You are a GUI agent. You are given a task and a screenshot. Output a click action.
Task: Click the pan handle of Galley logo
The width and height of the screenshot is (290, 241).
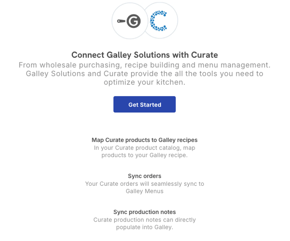tap(121, 21)
